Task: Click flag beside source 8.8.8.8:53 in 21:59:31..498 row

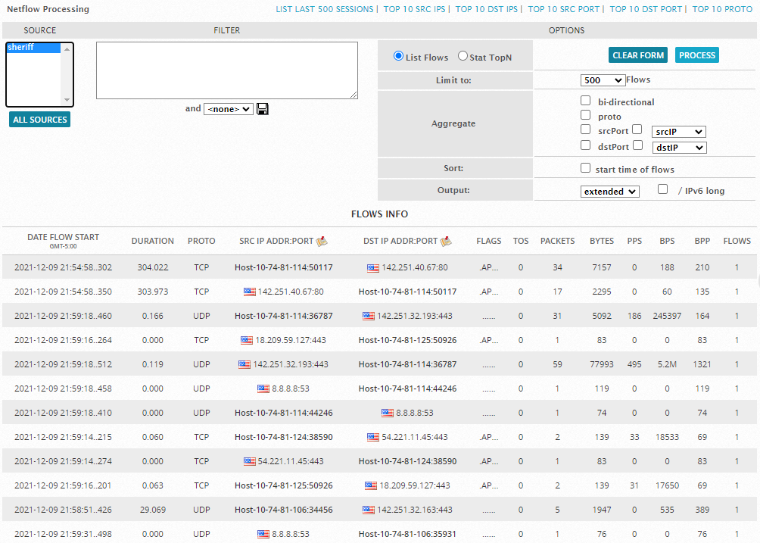Action: [x=263, y=534]
